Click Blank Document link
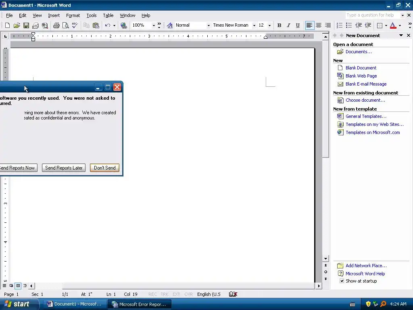Viewport: 413px width, 310px height. click(x=361, y=68)
